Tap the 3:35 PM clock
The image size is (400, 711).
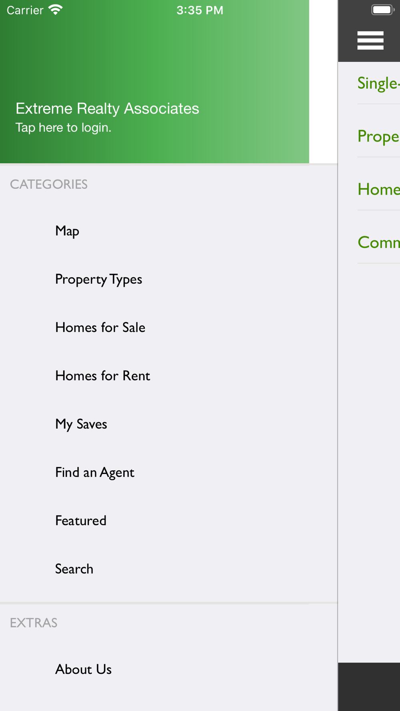(200, 10)
